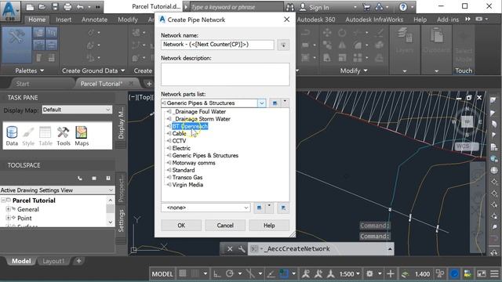
Task: Expand the Palettes panel dropdown
Action: click(x=30, y=70)
